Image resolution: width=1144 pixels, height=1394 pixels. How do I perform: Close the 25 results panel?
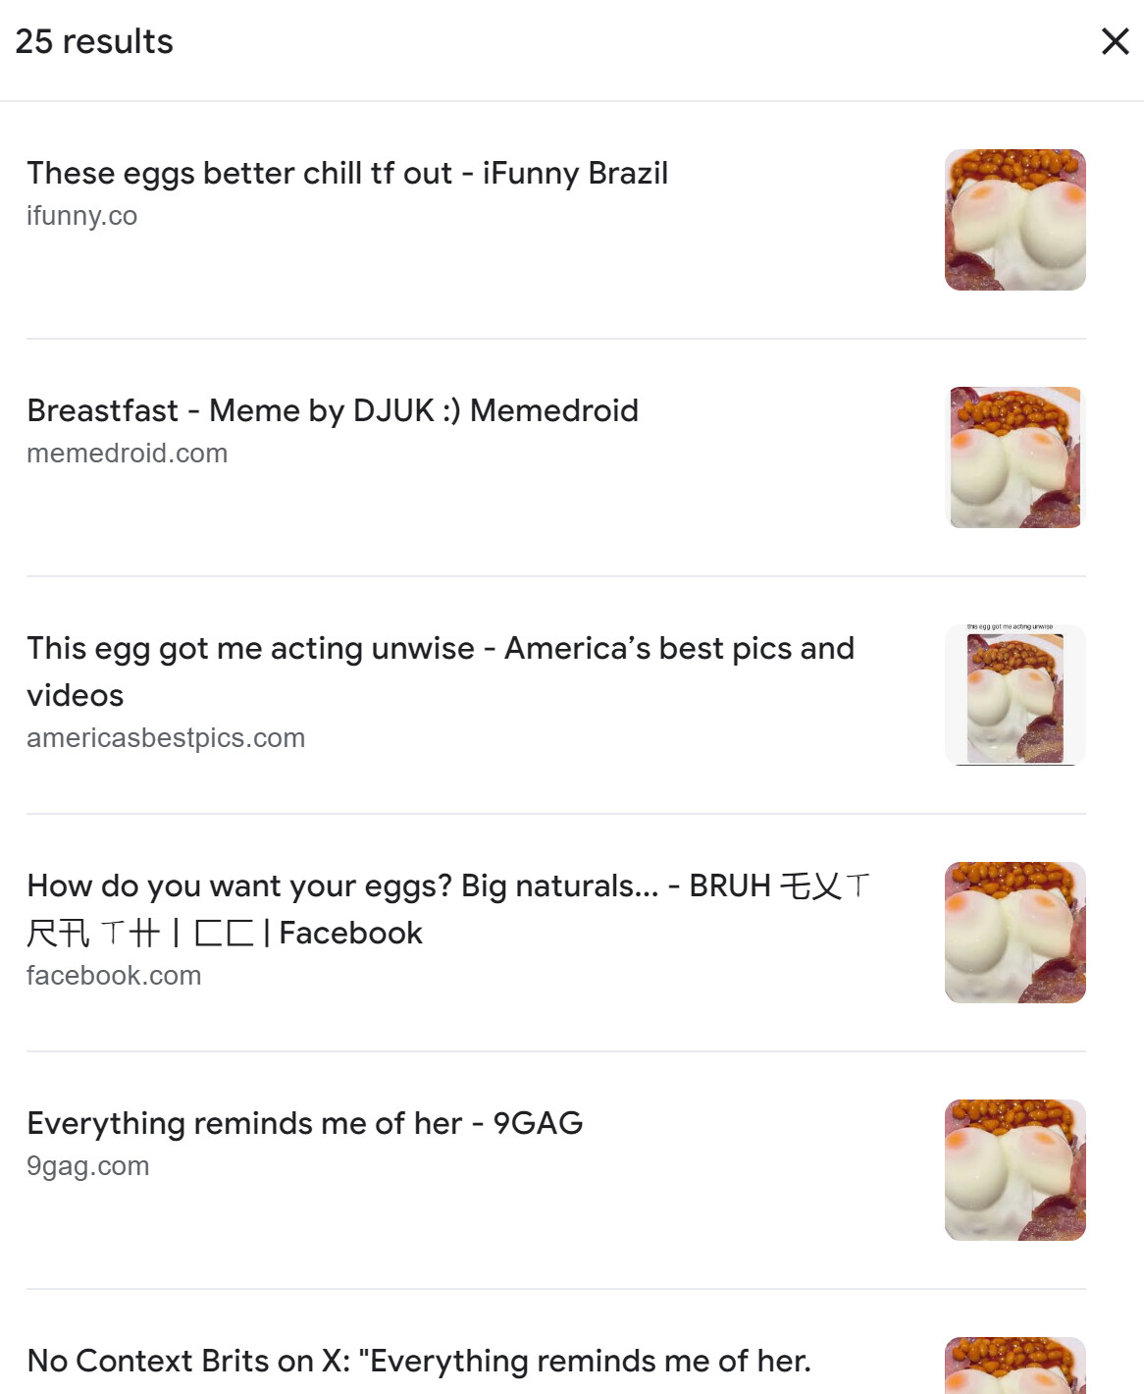click(1115, 41)
